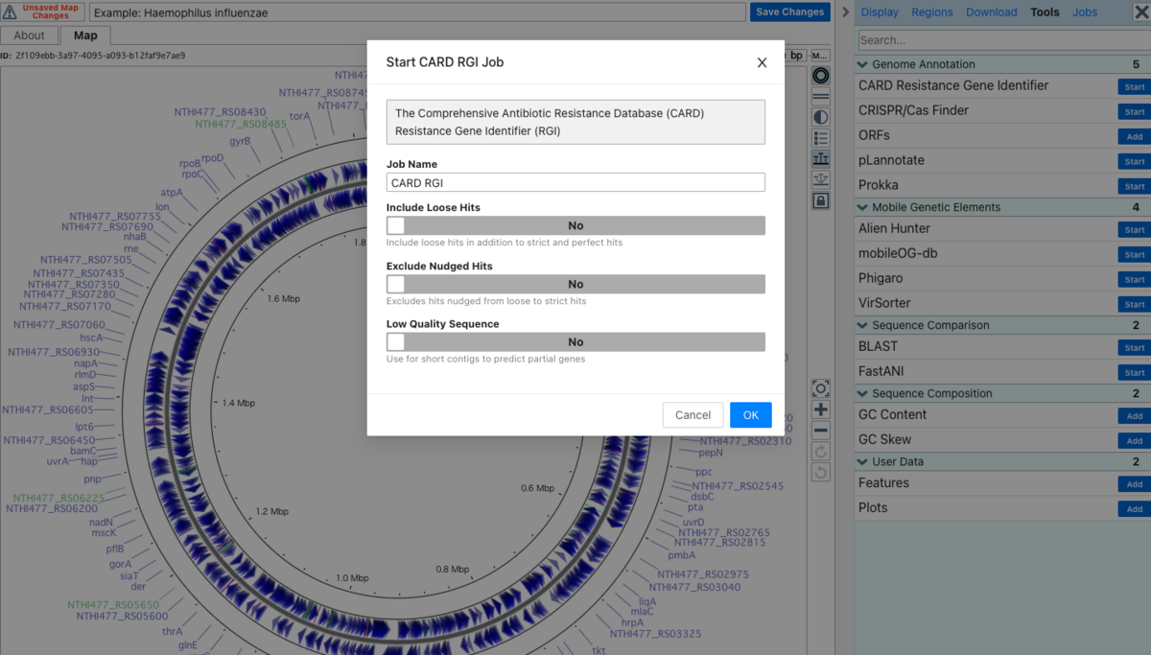The image size is (1151, 655).
Task: Open the Jobs tab
Action: coord(1085,12)
